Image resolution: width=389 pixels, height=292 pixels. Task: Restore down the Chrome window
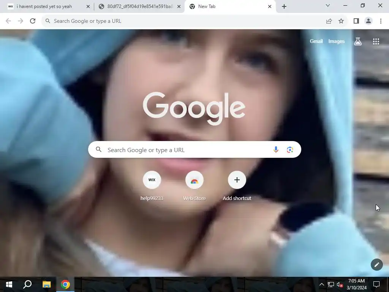tap(363, 5)
